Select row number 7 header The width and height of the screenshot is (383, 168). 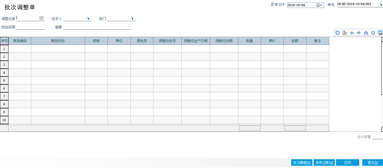[4, 96]
